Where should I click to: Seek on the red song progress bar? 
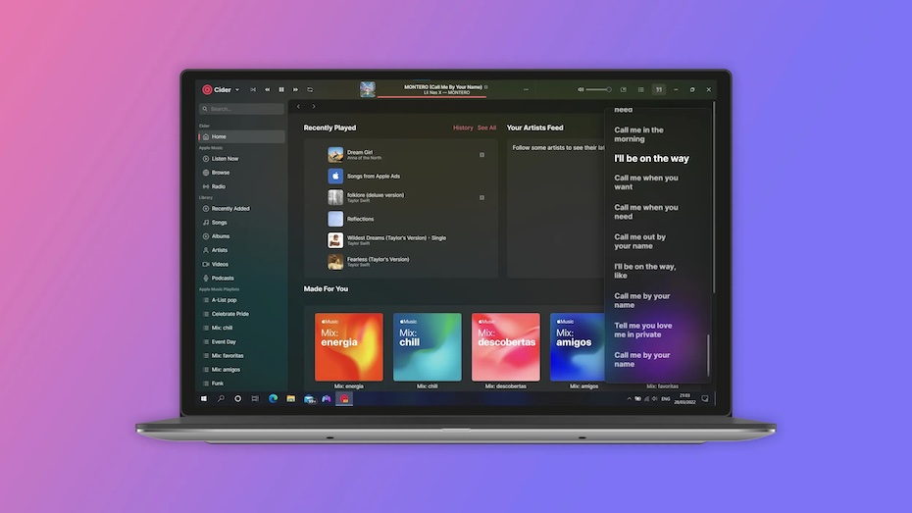pos(431,96)
